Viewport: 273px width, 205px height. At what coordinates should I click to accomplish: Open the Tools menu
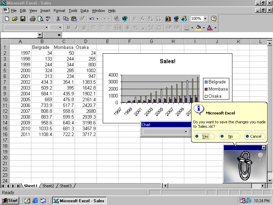(73, 11)
